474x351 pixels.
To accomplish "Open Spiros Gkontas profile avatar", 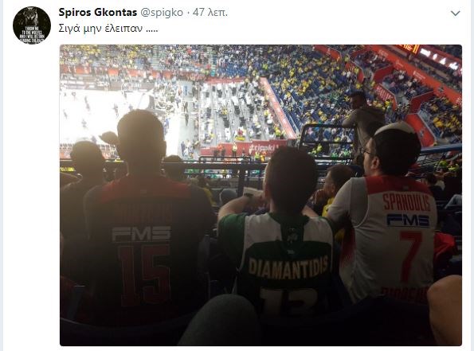I will [x=32, y=25].
